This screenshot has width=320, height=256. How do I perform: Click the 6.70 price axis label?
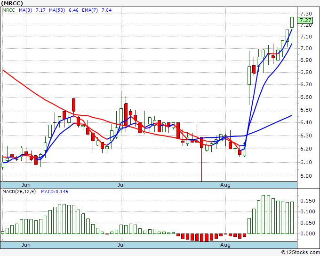click(x=306, y=84)
